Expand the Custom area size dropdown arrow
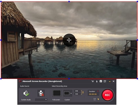The height and width of the screenshot is (105, 140). click(71, 93)
